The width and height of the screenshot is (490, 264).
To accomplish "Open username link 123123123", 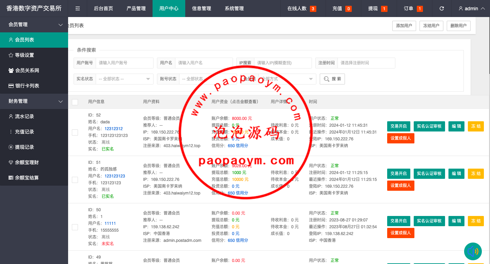I will click(115, 176).
